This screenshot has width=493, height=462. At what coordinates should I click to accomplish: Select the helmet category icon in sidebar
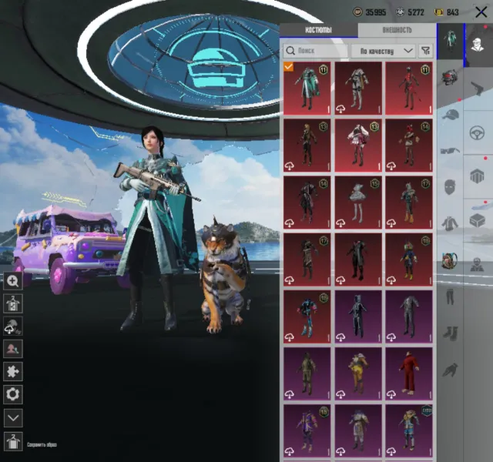point(450,78)
